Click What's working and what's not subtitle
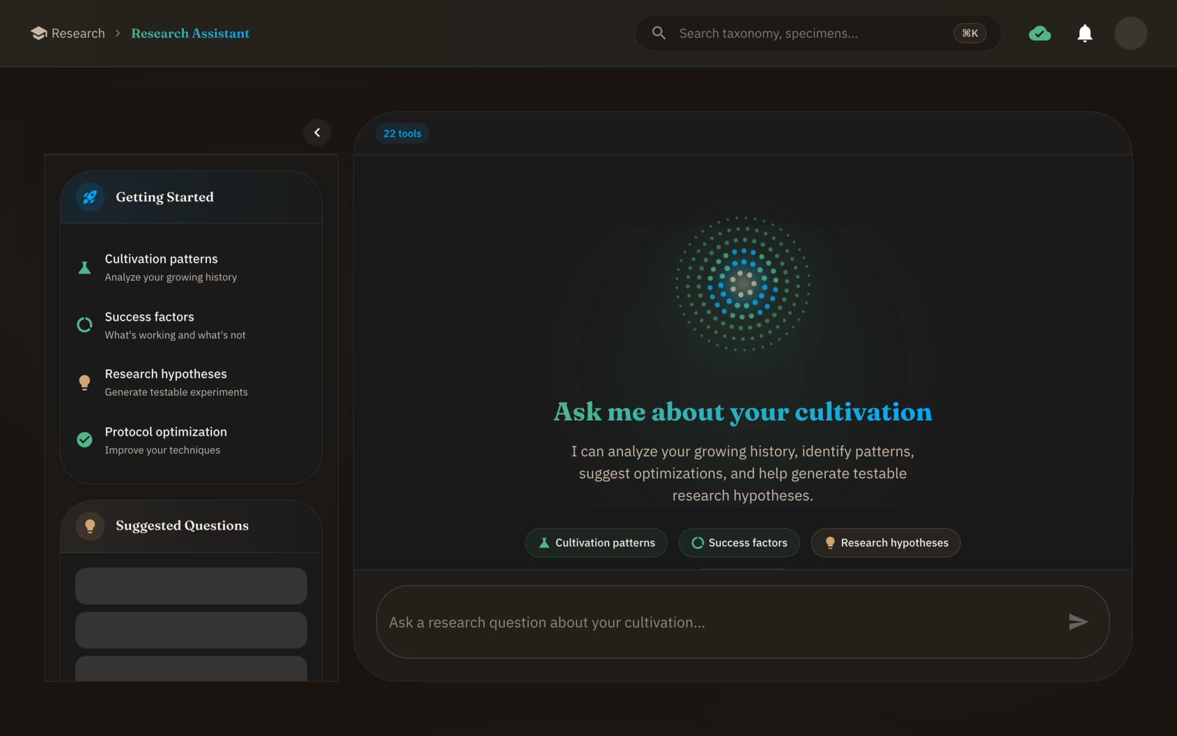Screen dimensions: 1177x736 (175, 335)
